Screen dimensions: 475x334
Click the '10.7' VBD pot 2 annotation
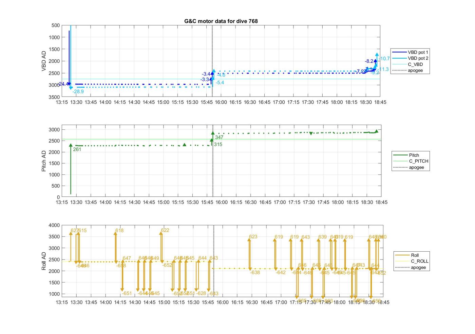(x=385, y=59)
